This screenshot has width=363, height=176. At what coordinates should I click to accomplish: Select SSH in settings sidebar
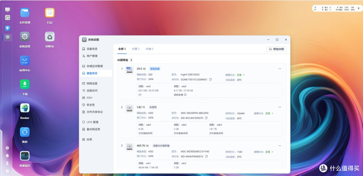click(96, 98)
